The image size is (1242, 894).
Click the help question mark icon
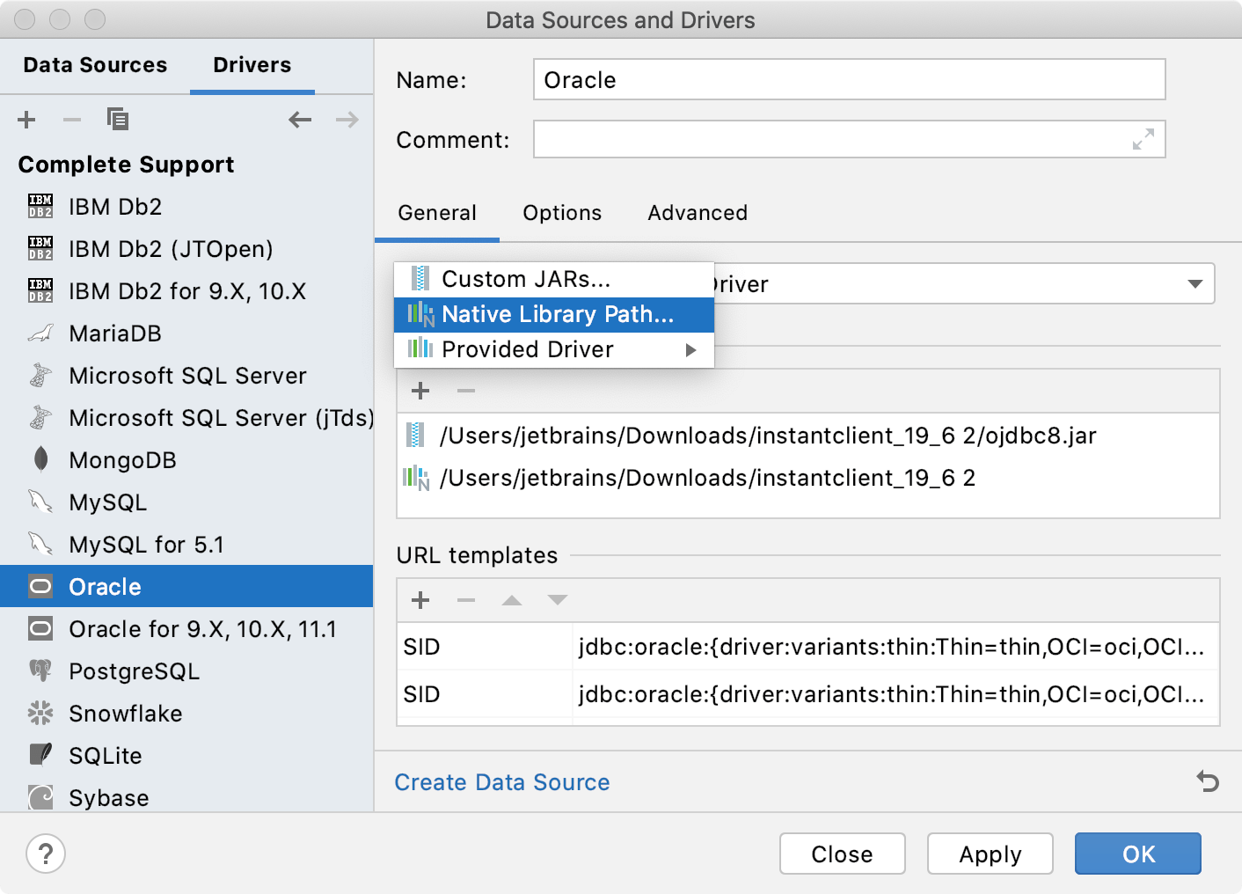(46, 854)
